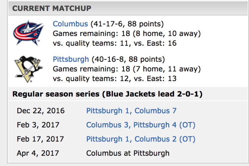Click the Feb 3, 2017 date
249x166 pixels.
[38, 125]
